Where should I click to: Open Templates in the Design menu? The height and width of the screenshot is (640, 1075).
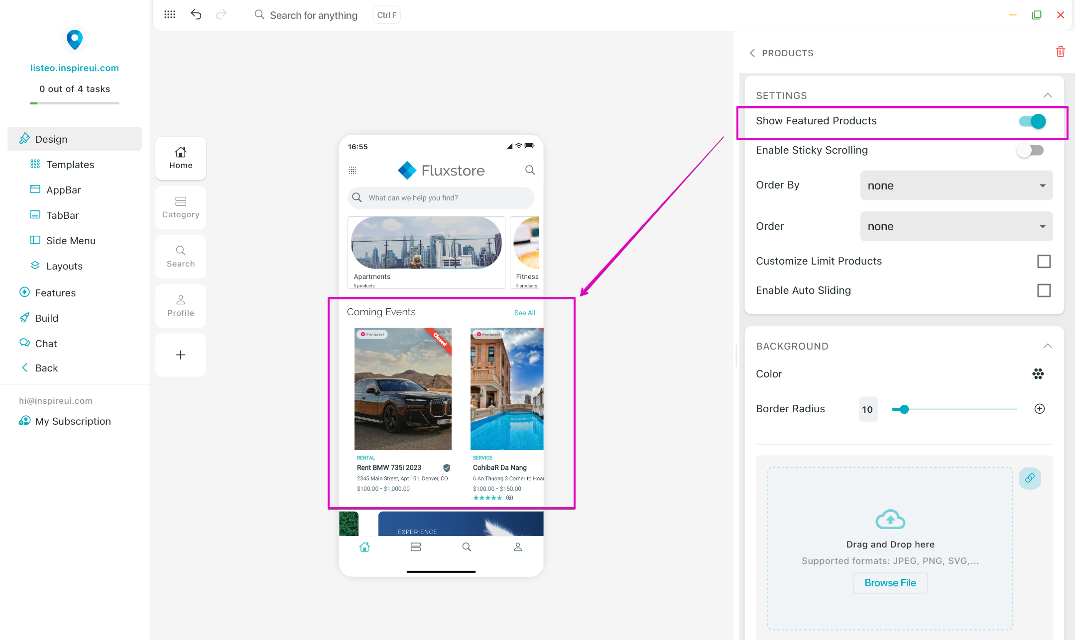70,165
